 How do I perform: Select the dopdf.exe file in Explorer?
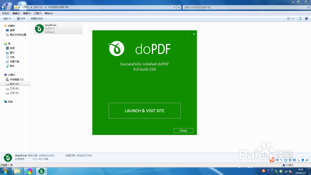(x=58, y=29)
